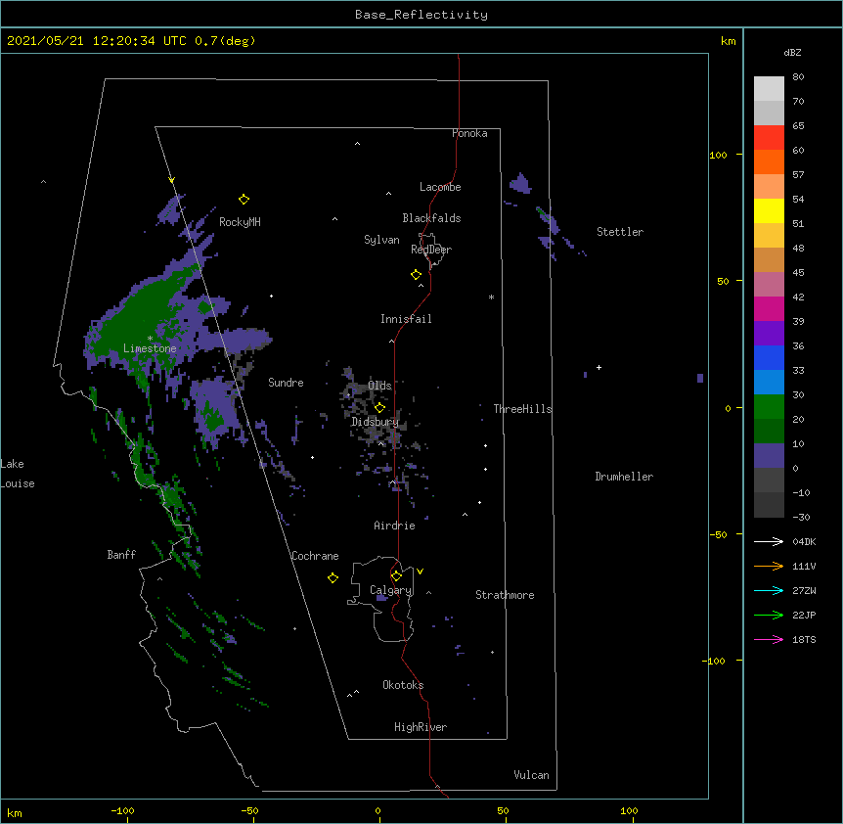Click the asterisk marker above Limestone
The width and height of the screenshot is (843, 824).
(150, 339)
